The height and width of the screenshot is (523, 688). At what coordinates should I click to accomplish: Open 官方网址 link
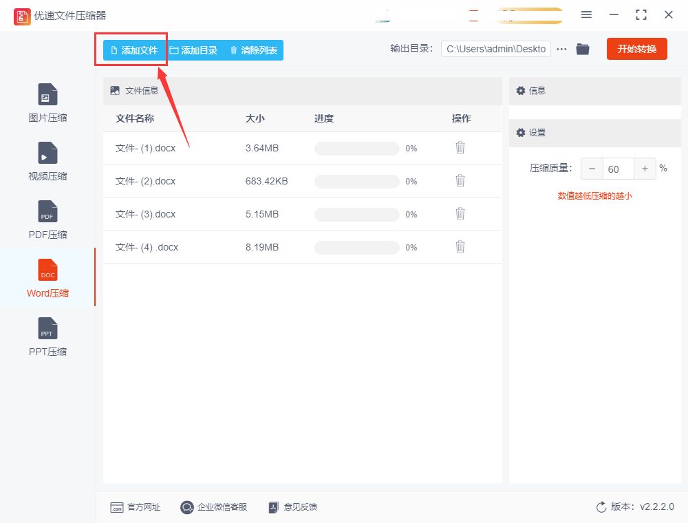(135, 507)
